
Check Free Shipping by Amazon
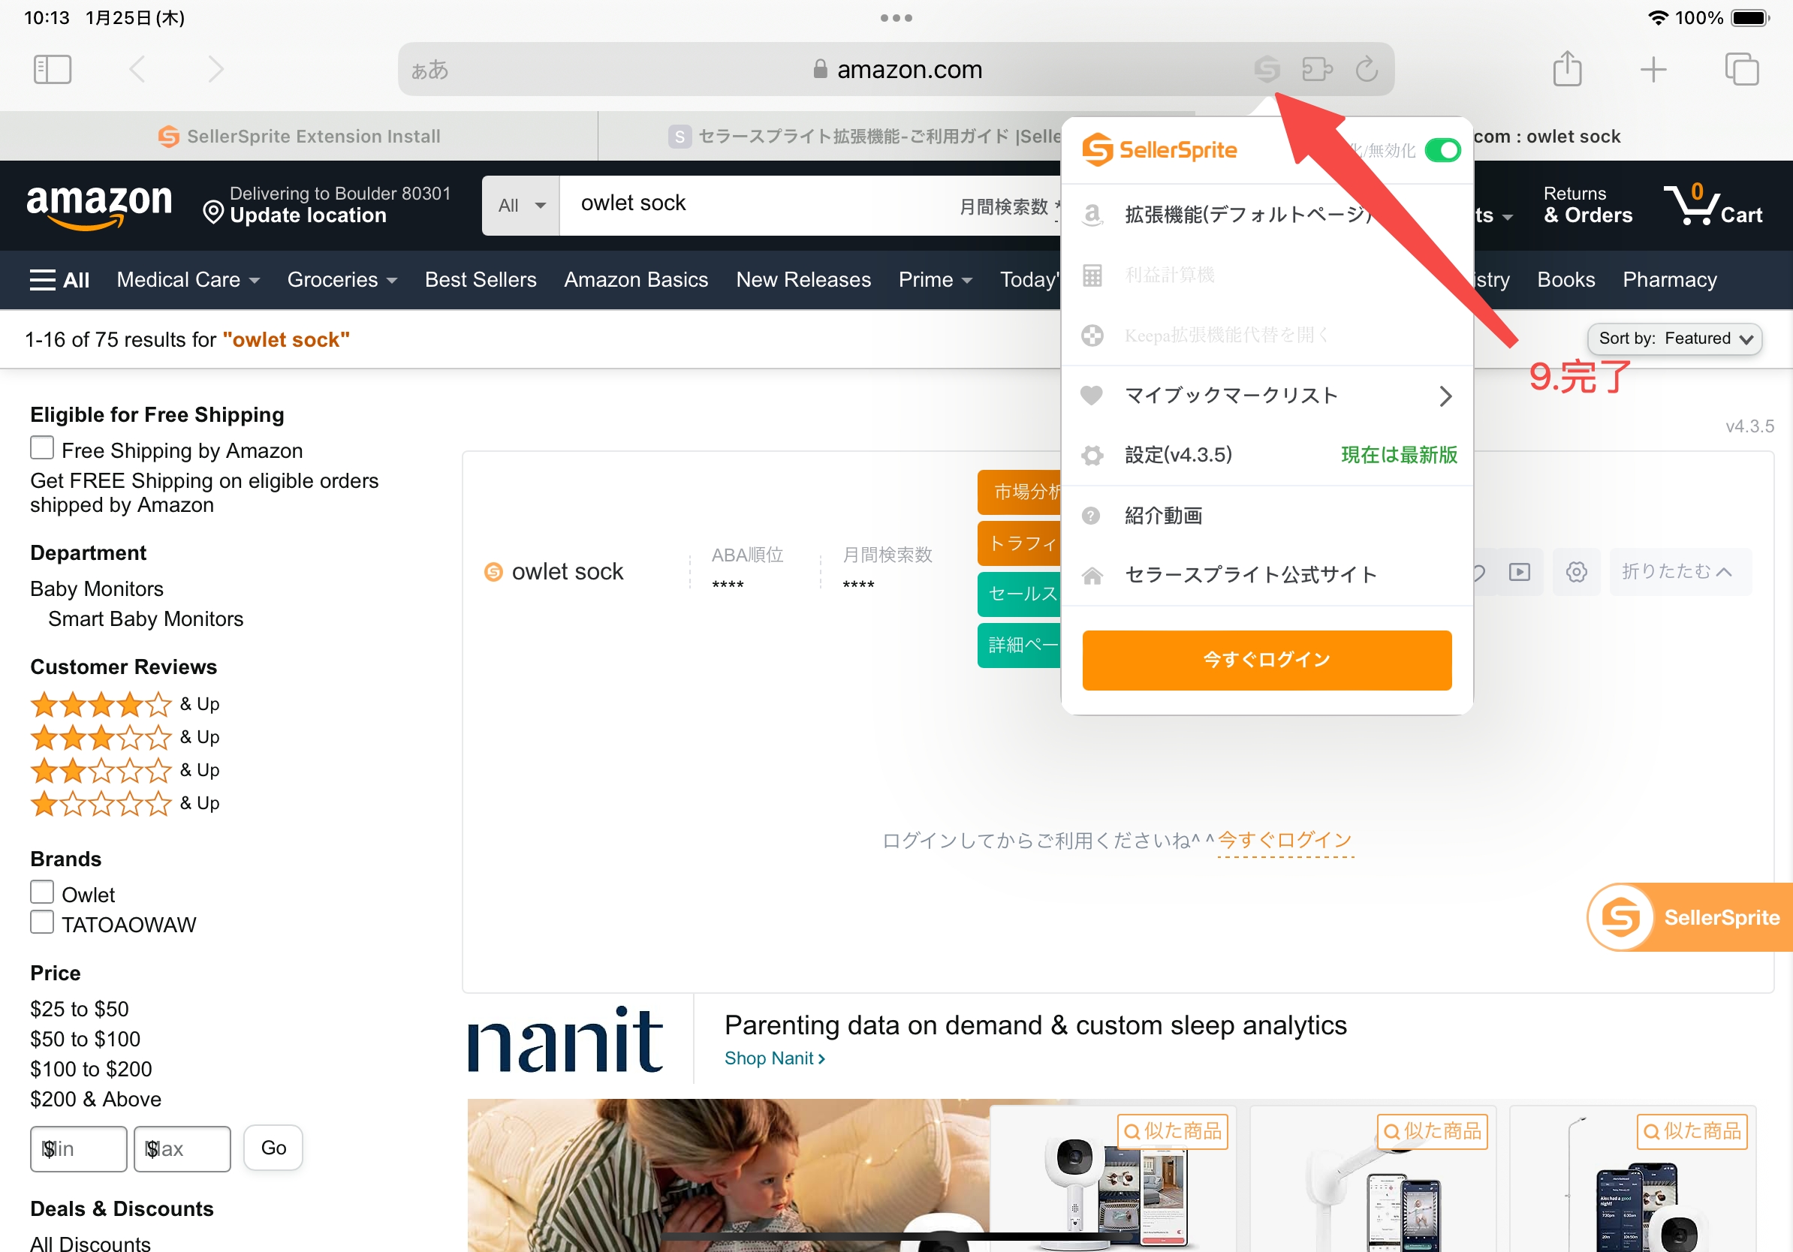[42, 448]
